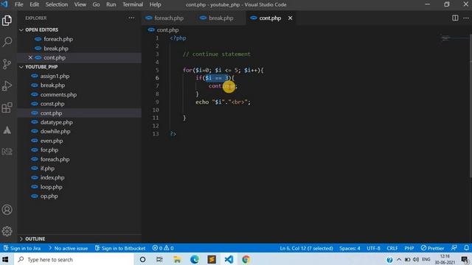
Task: Collapse the YOUTUBE_PHP folder section
Action: tap(21, 67)
